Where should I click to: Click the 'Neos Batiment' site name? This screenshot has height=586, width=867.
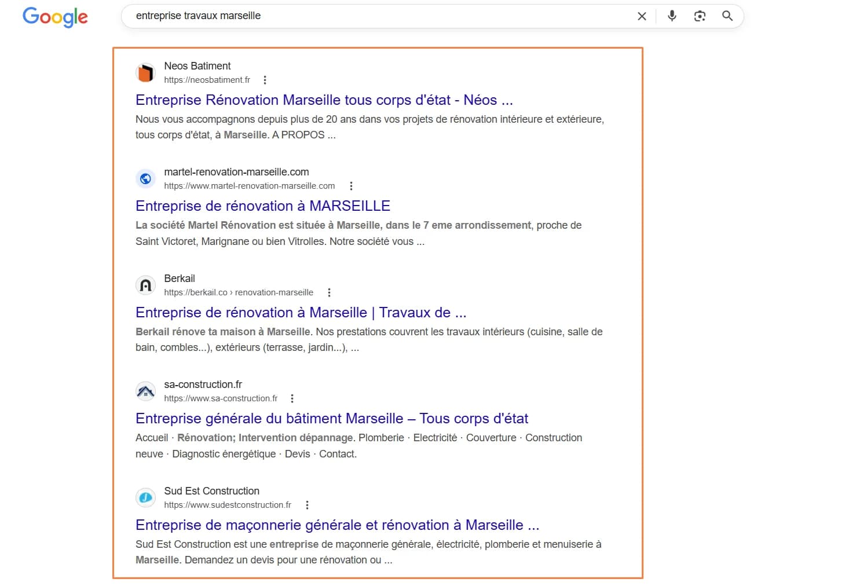(x=197, y=66)
